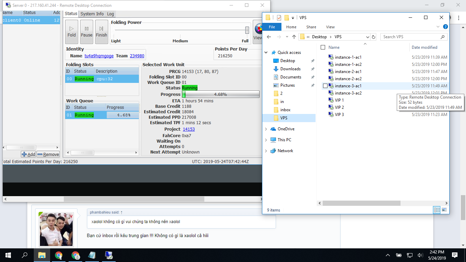Click the project 14153 link
Viewport: 466px width, 262px height.
pos(189,129)
